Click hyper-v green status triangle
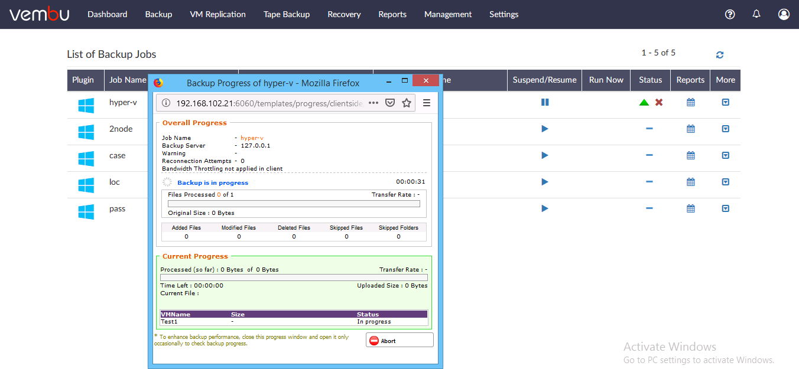This screenshot has height=369, width=799. [x=644, y=102]
